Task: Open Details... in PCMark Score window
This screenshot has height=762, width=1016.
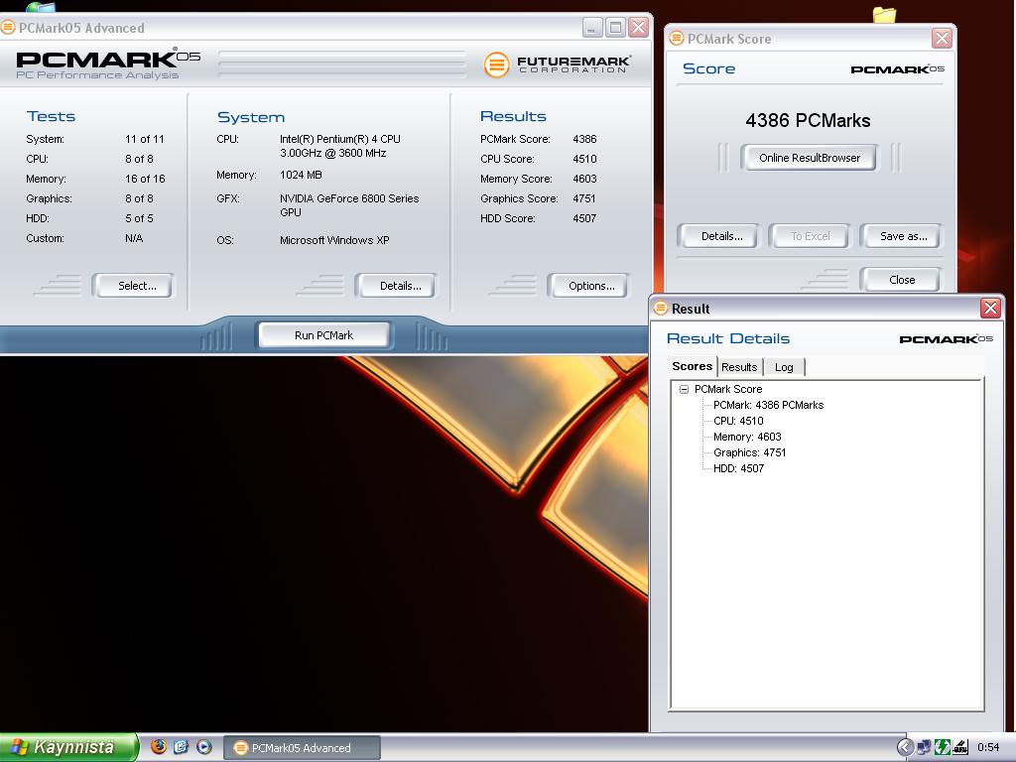Action: click(718, 236)
